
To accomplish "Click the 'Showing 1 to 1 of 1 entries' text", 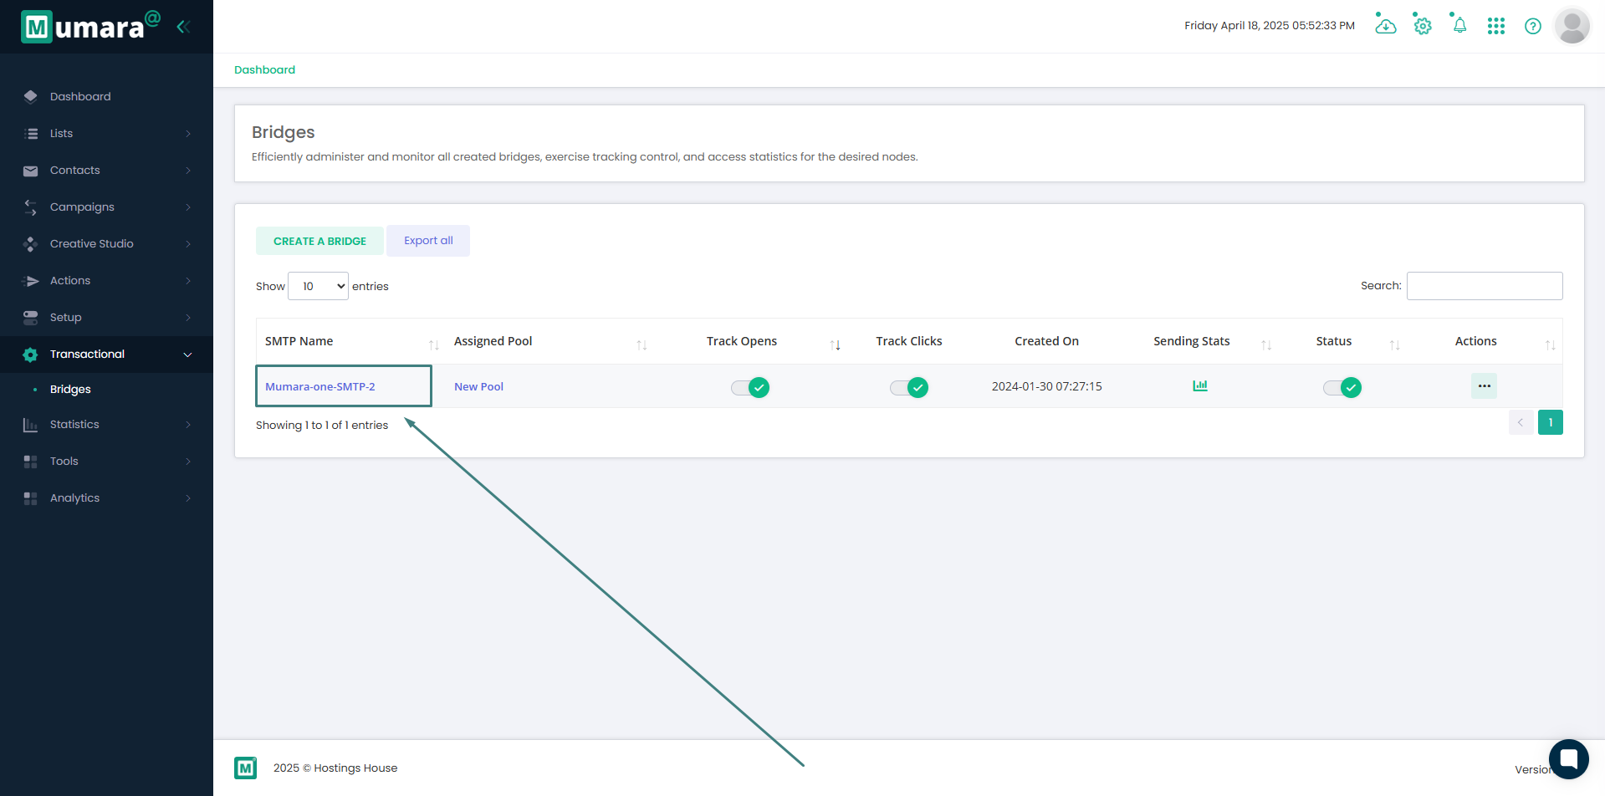I will coord(322,425).
